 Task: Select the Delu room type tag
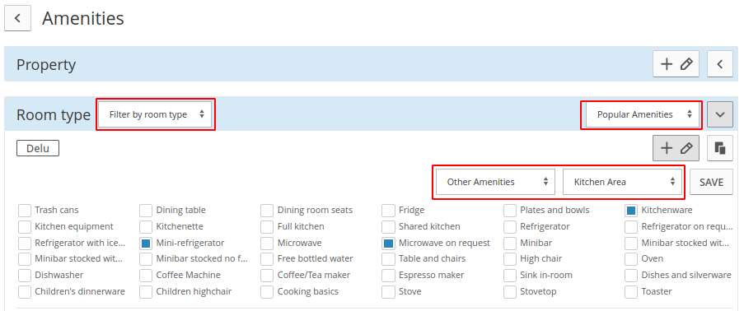[x=38, y=148]
